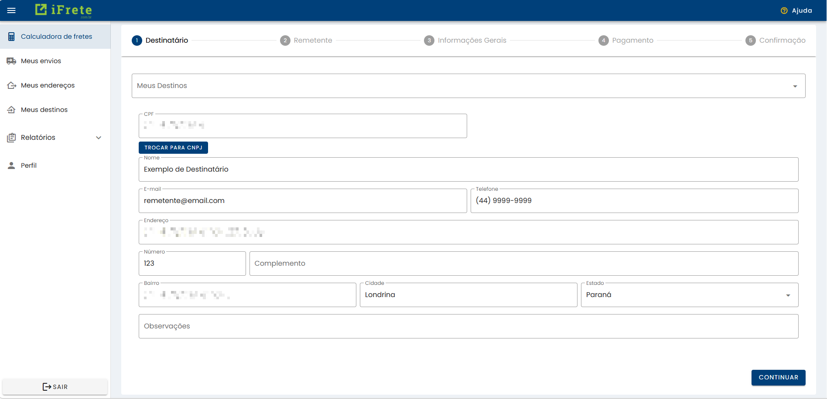Open the Perfil person icon
This screenshot has height=399, width=827.
coord(11,166)
